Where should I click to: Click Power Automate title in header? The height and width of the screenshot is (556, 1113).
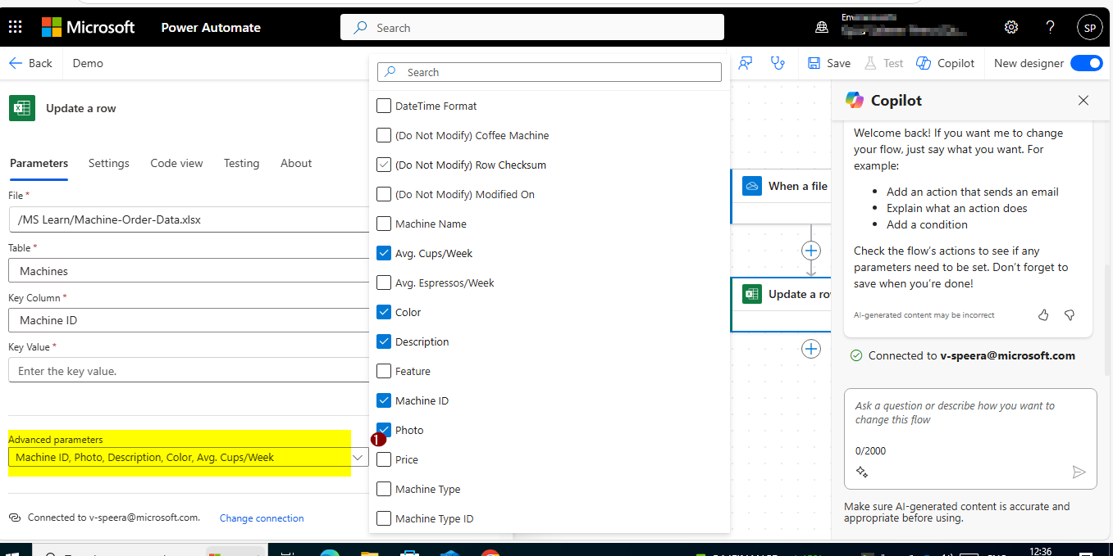(x=211, y=27)
